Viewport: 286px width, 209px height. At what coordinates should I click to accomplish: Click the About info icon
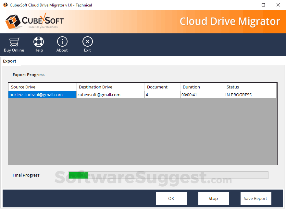(62, 41)
